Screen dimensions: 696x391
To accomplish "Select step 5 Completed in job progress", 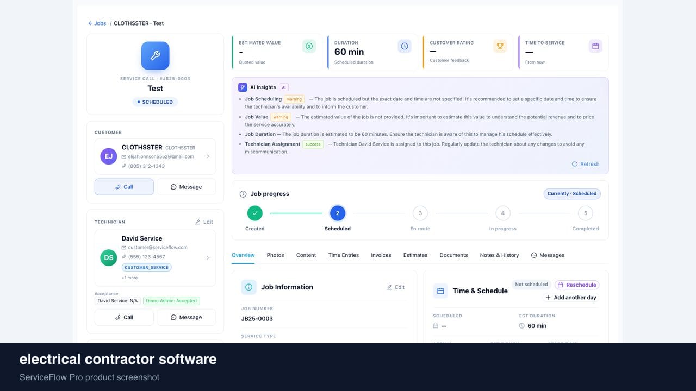I will [x=585, y=213].
